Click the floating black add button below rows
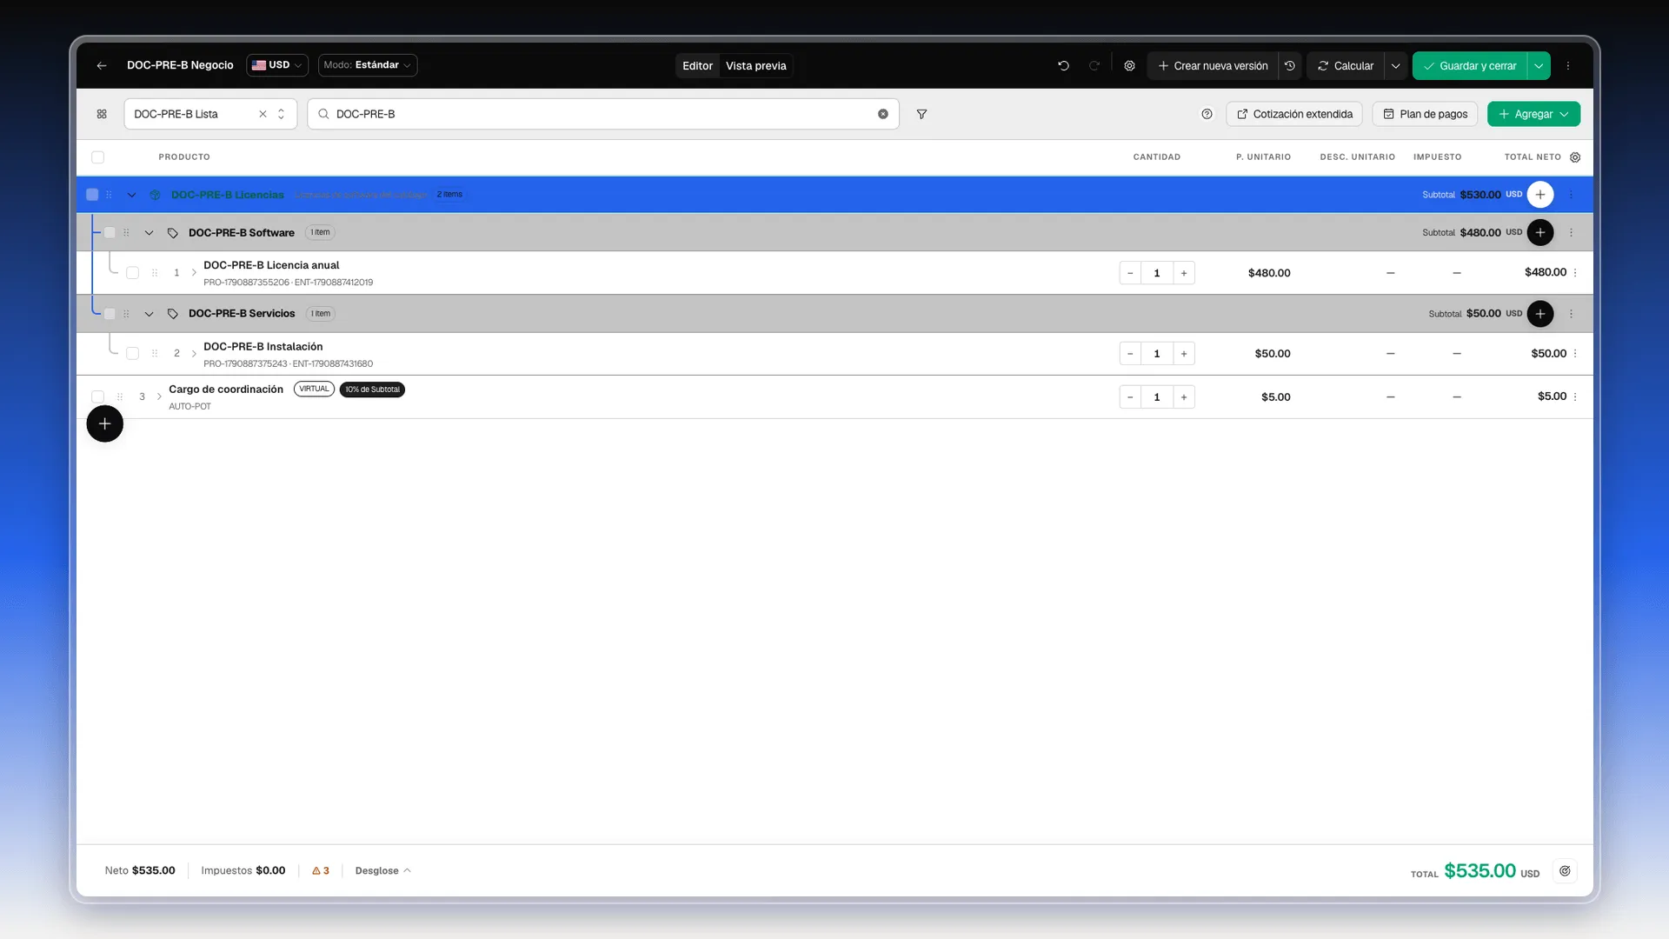Viewport: 1669px width, 939px height. 104,424
